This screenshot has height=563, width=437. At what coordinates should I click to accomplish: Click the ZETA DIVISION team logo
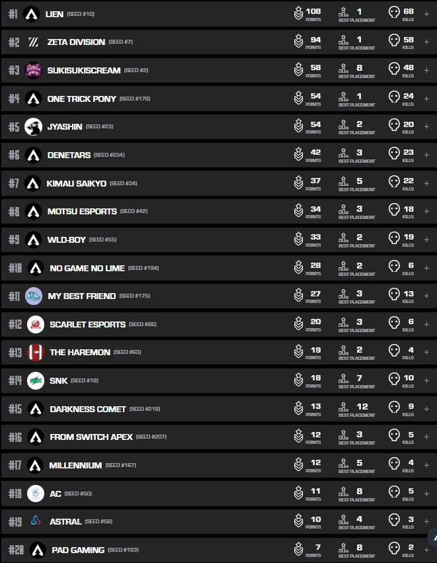[x=34, y=42]
